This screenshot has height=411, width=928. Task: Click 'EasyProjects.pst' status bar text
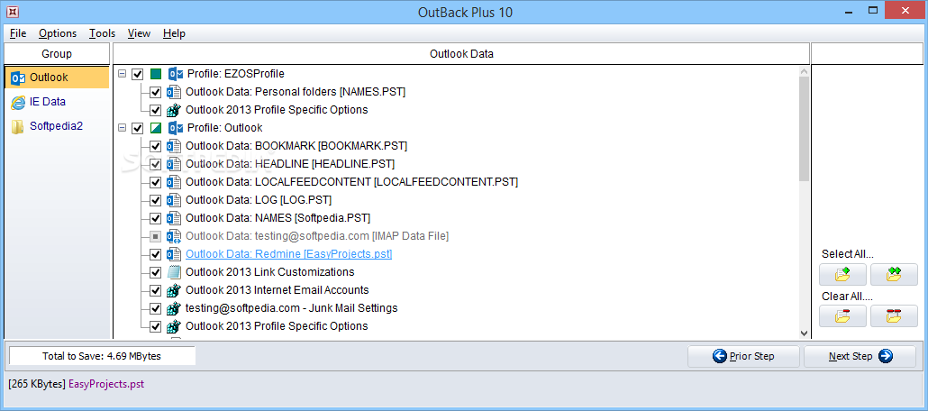(x=106, y=384)
